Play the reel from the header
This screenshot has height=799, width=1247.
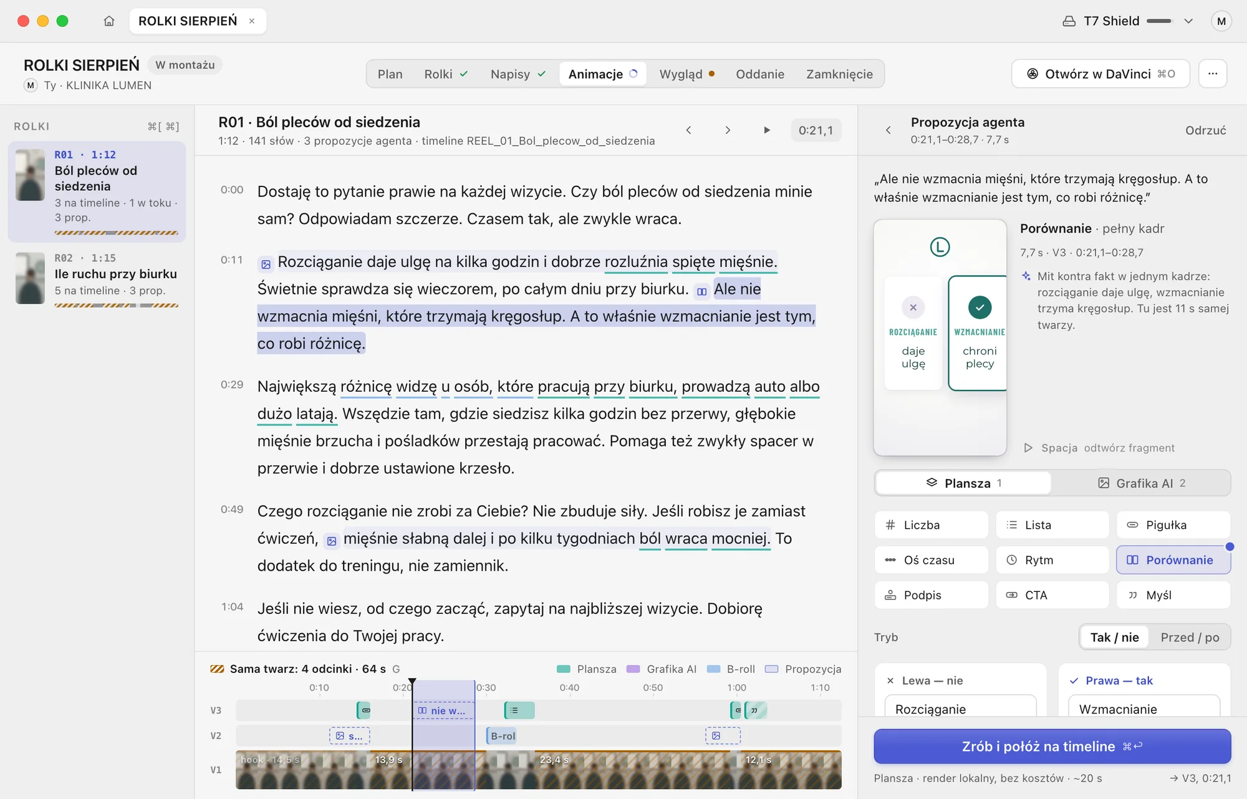click(x=766, y=130)
